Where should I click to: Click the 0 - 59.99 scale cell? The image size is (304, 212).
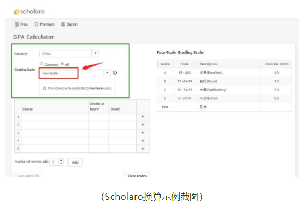tap(184, 98)
